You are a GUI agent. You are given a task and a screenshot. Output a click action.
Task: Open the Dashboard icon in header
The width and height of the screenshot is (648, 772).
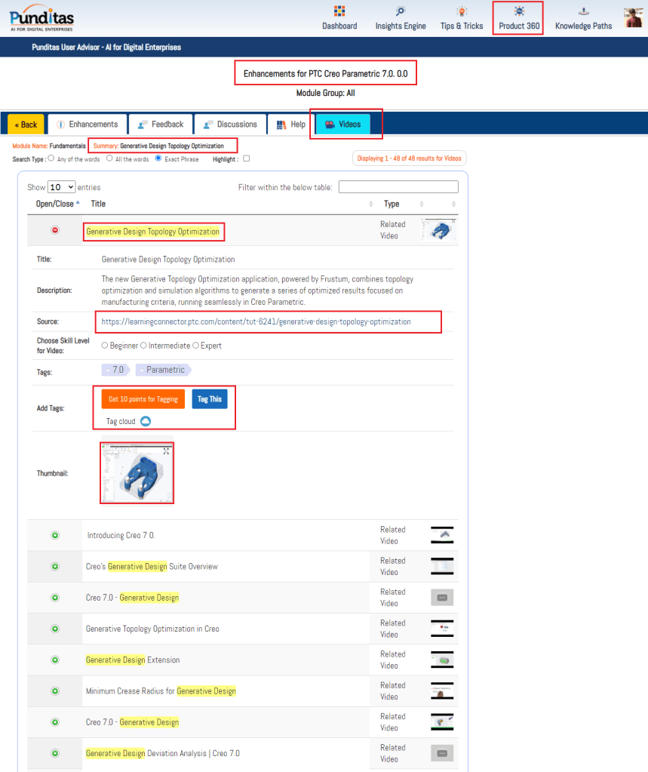(339, 11)
